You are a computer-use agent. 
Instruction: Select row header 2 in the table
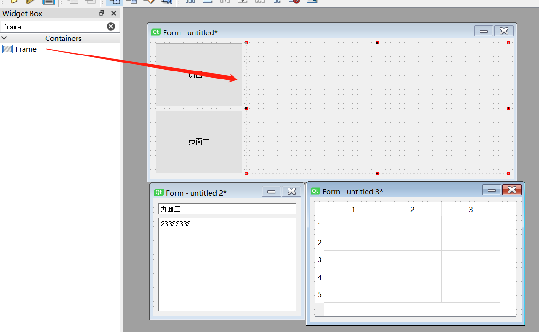coord(320,242)
